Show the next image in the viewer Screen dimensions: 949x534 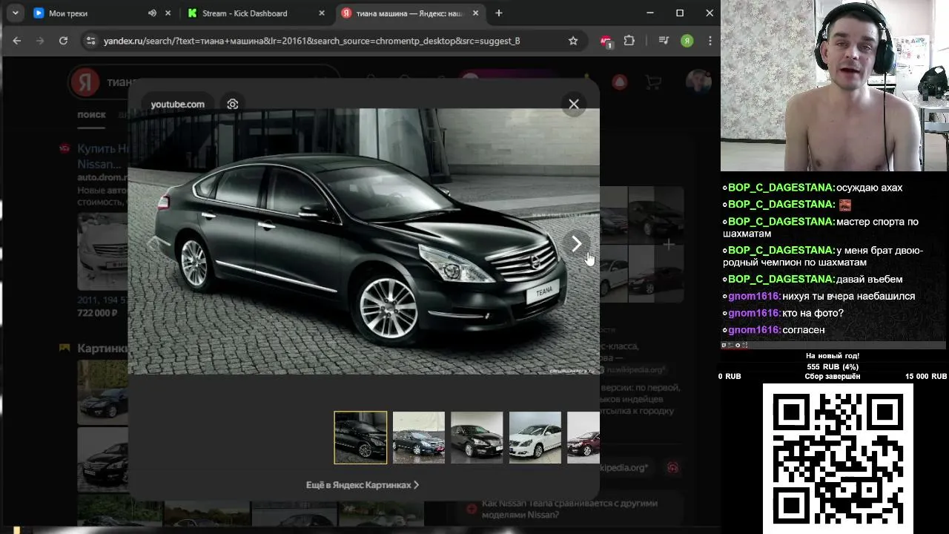[577, 244]
